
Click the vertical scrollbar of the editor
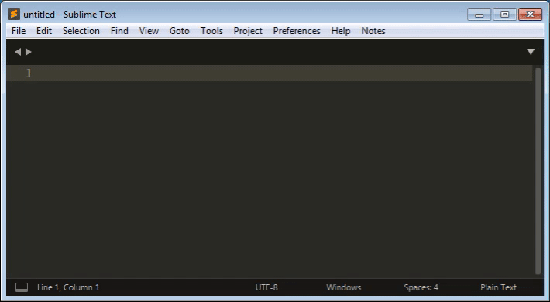click(538, 171)
